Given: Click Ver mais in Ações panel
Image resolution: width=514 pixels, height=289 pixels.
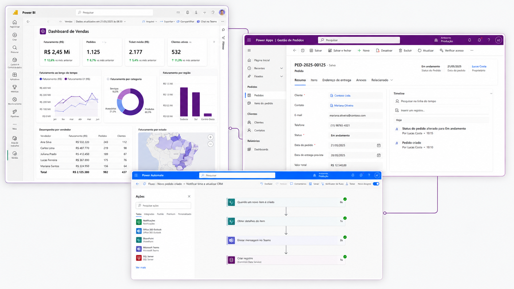Looking at the screenshot, I should (x=141, y=268).
